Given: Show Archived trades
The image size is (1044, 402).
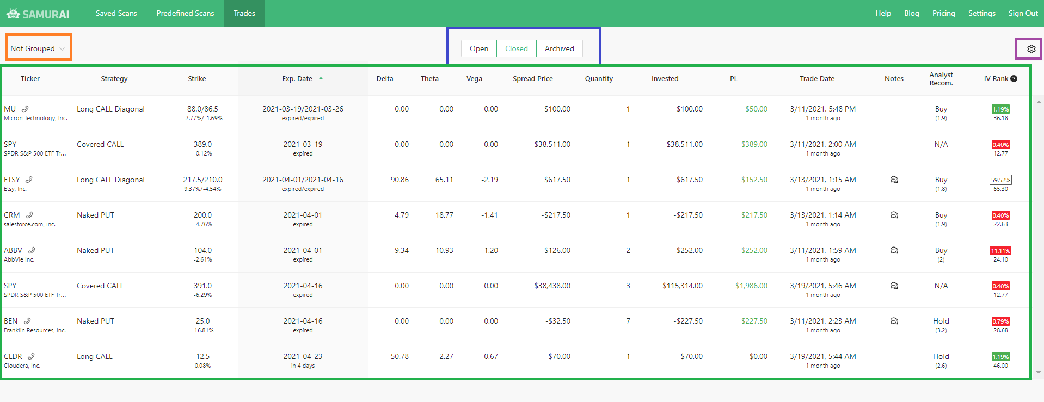Looking at the screenshot, I should point(559,48).
